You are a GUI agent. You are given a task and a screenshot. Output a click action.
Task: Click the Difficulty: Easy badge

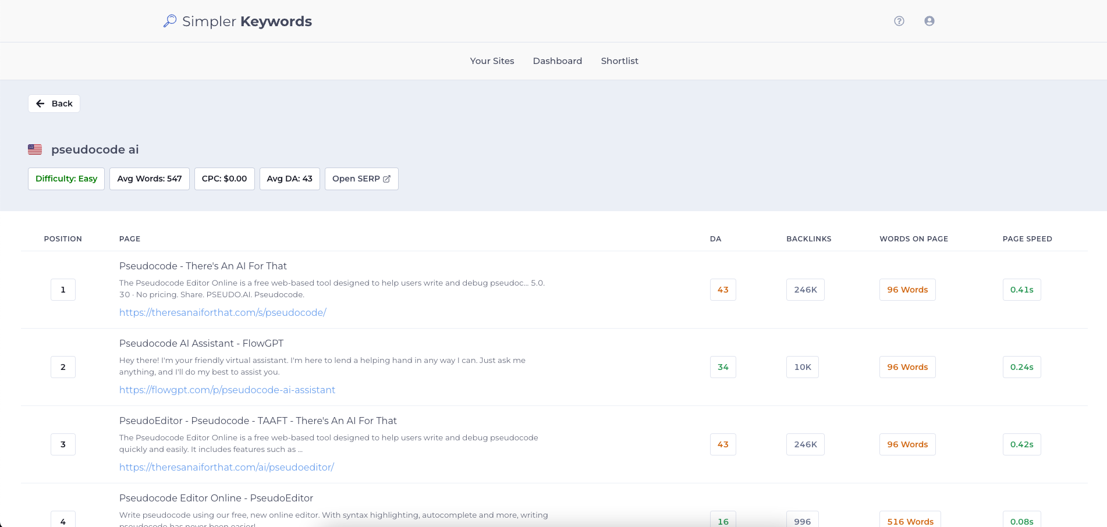tap(66, 179)
